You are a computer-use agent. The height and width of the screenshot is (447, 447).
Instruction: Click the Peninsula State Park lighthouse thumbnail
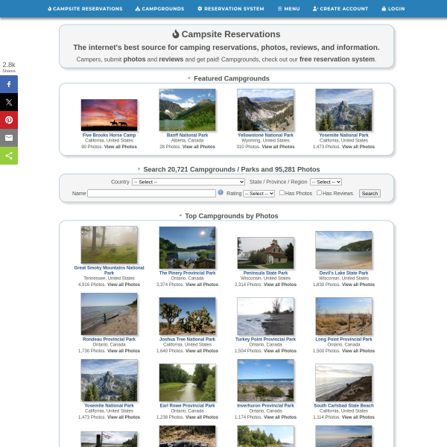265,253
